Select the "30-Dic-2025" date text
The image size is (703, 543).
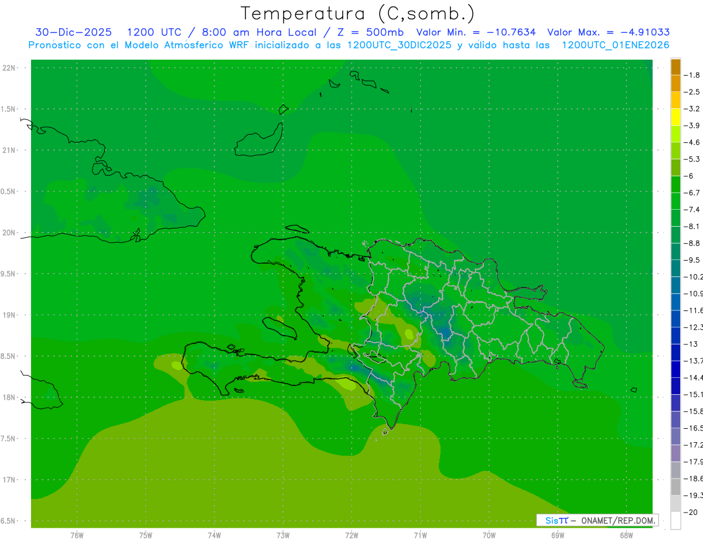point(75,32)
